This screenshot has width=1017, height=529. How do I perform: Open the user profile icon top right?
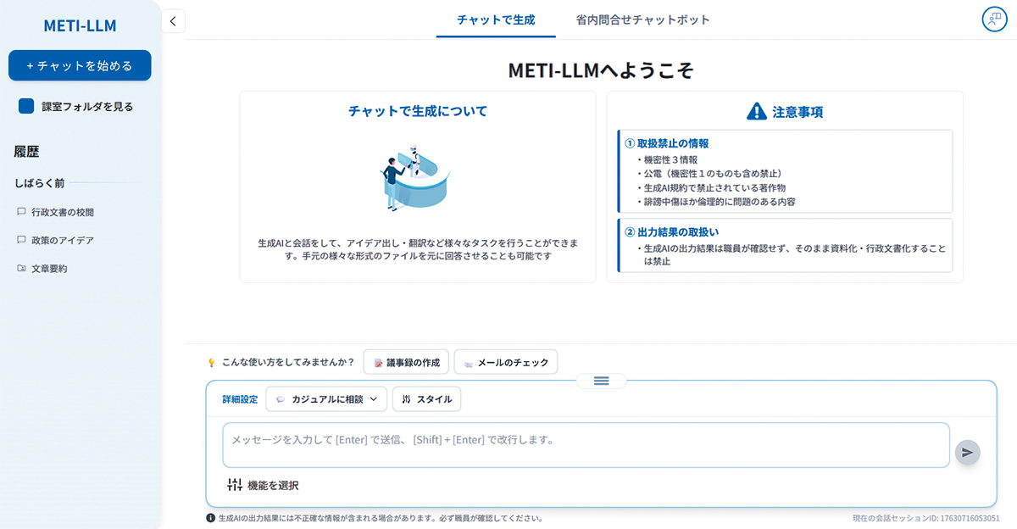point(993,19)
